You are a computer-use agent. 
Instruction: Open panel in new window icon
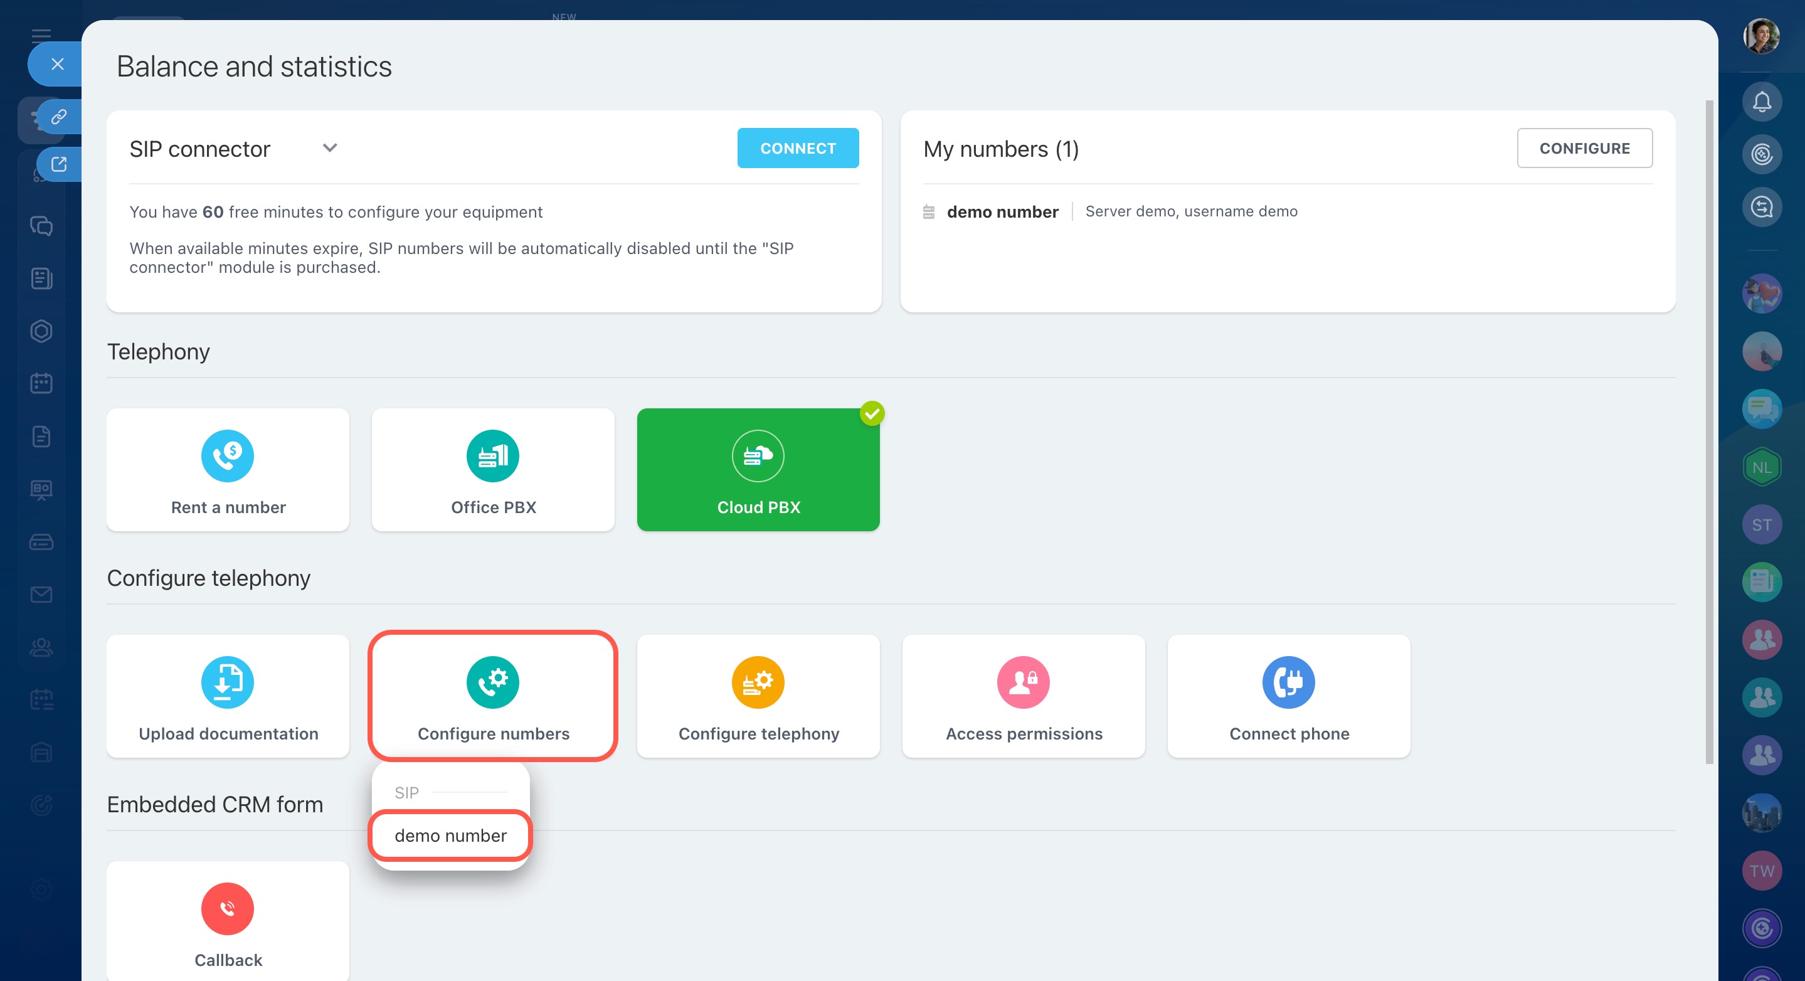click(x=60, y=164)
